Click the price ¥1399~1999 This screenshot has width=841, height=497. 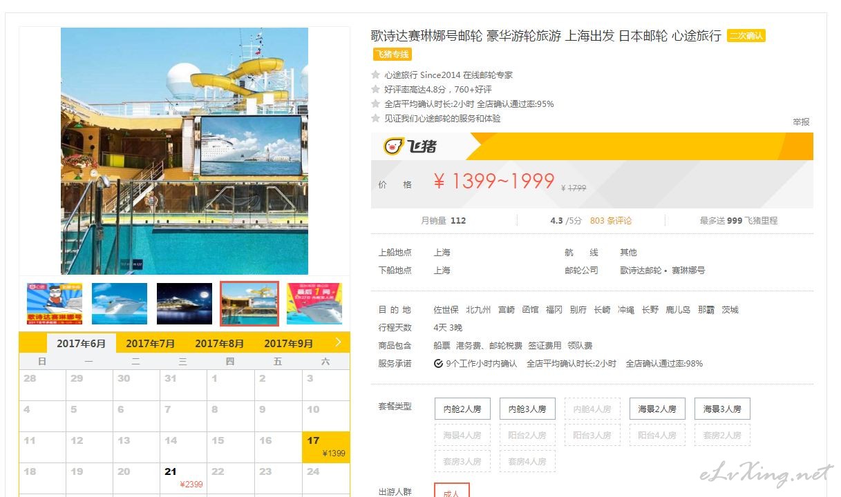[x=494, y=181]
